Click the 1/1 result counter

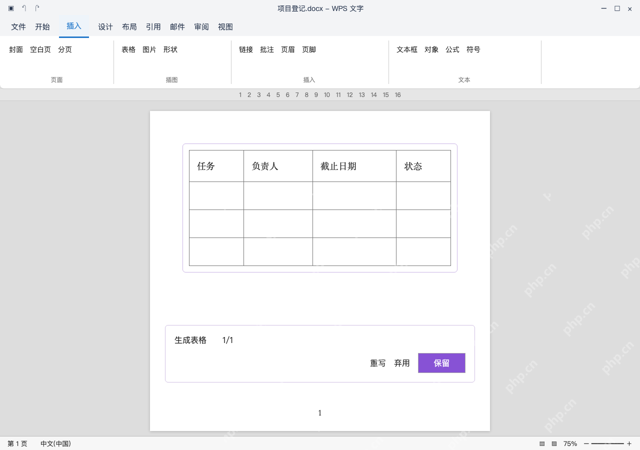tap(228, 340)
